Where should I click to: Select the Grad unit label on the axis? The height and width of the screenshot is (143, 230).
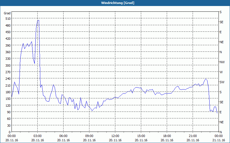point(7,13)
